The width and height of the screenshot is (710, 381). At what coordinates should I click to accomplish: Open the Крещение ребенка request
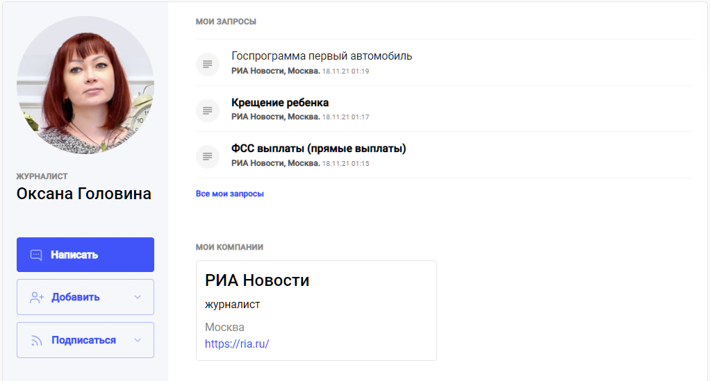pyautogui.click(x=280, y=103)
